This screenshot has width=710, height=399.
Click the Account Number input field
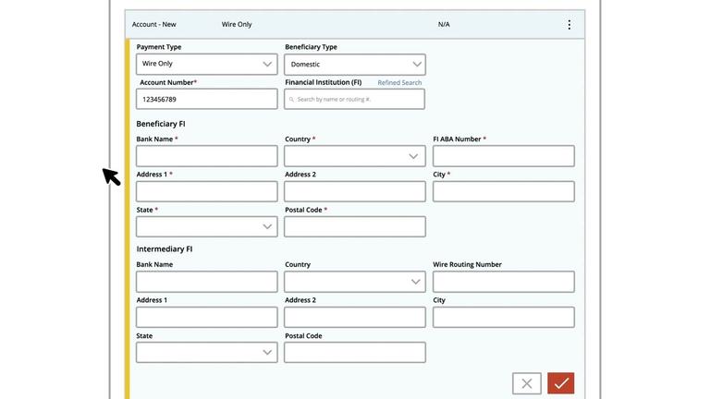(206, 99)
